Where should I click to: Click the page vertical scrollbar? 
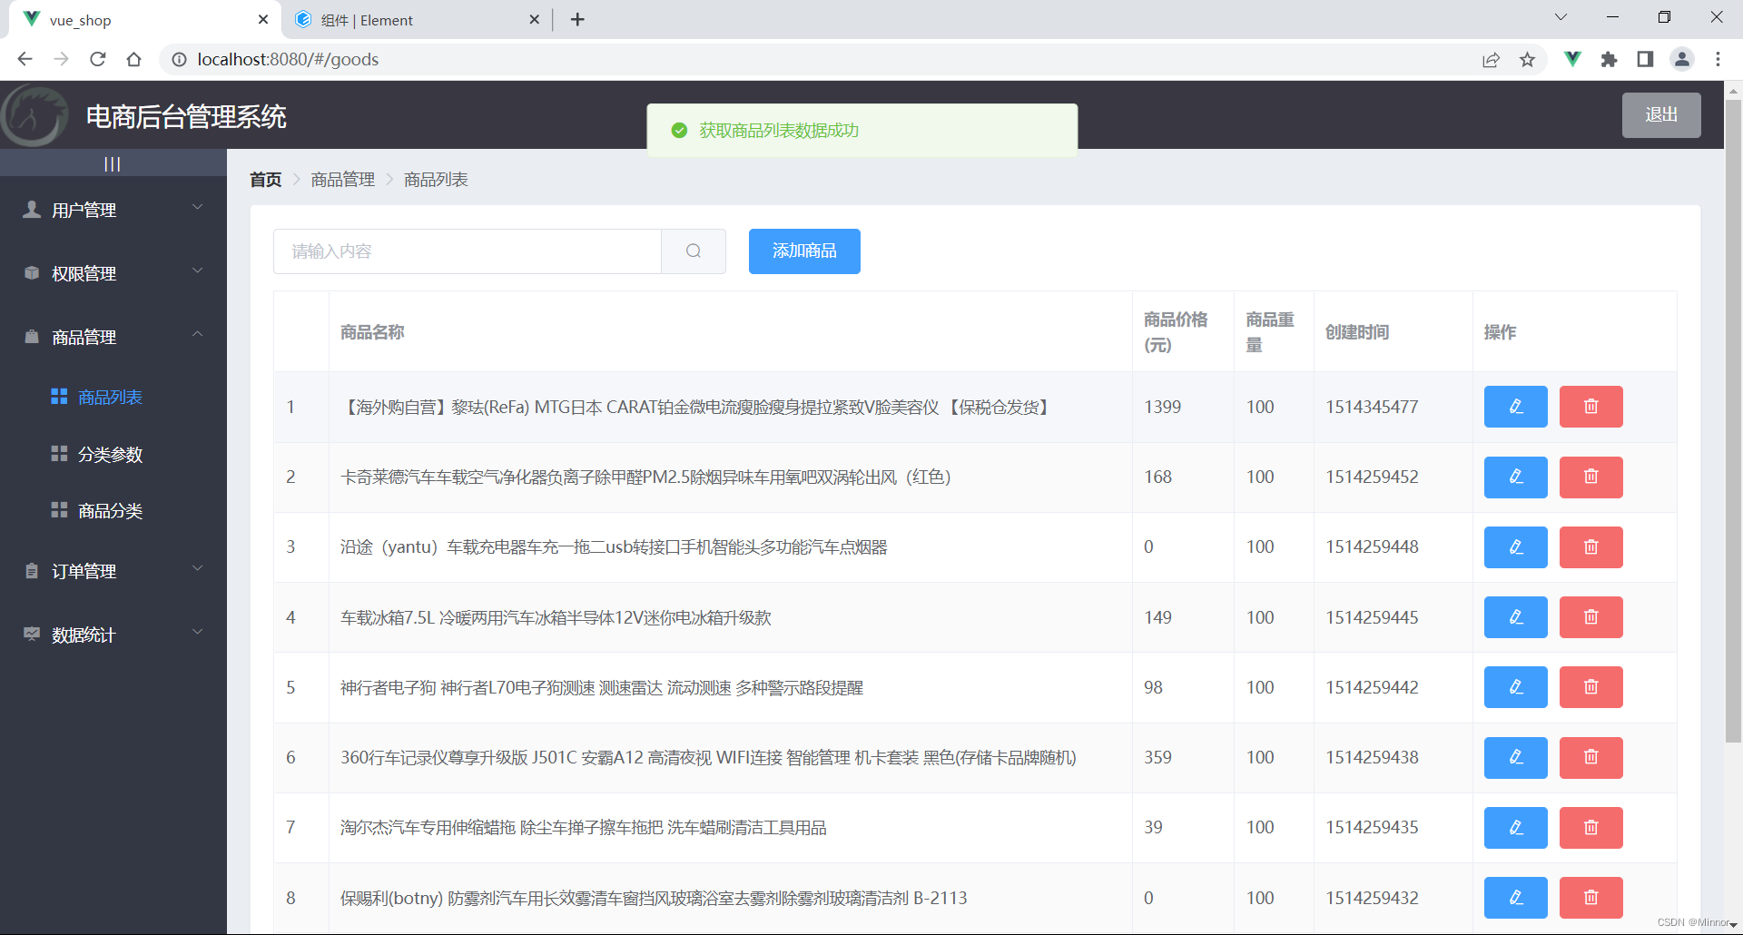tap(1733, 422)
